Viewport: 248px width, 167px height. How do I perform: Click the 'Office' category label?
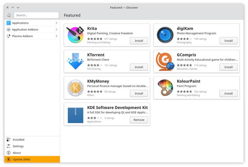point(90,95)
